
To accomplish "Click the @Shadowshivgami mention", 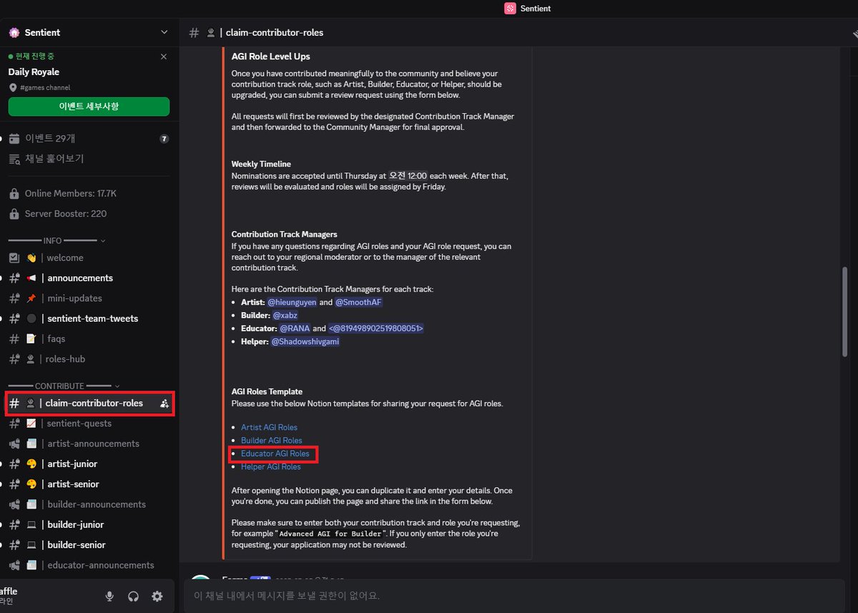I will pos(305,342).
